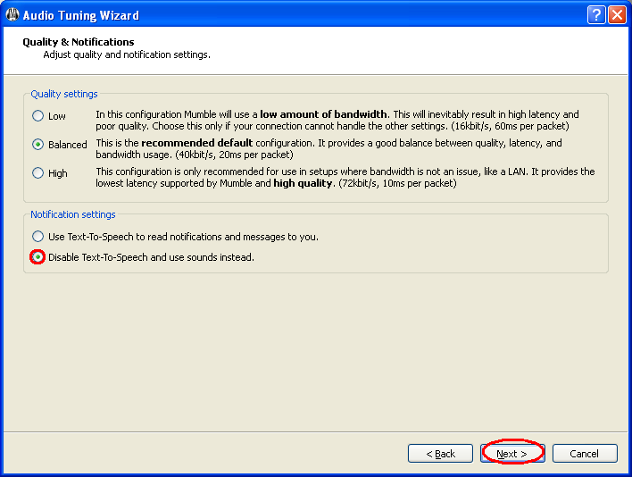Viewport: 632px width, 477px height.
Task: Choose the Balanced quality option
Action: click(x=37, y=144)
